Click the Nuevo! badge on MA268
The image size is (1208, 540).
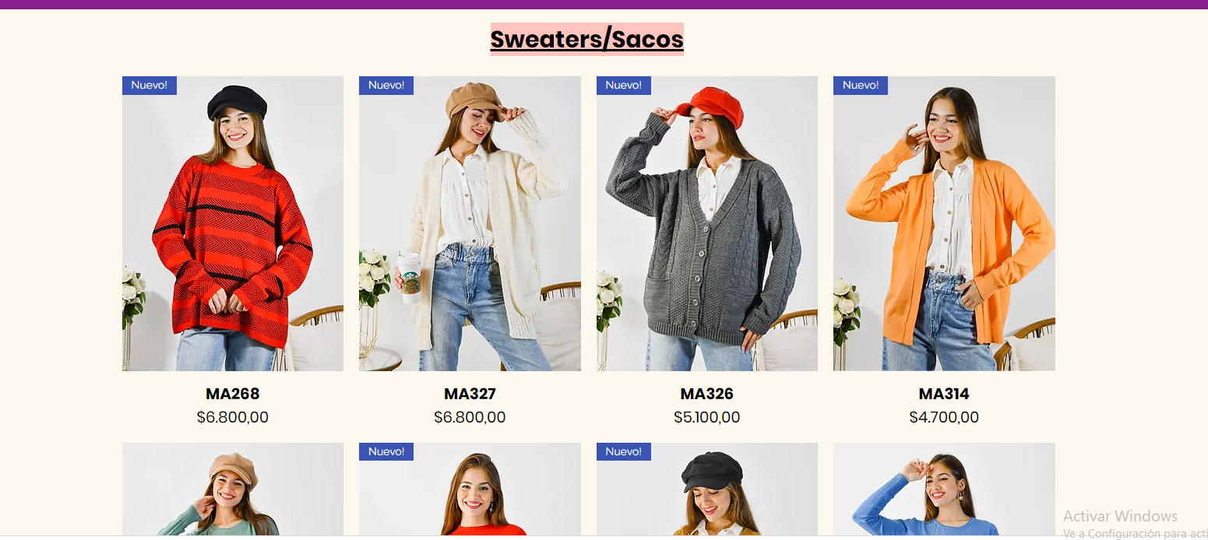(150, 86)
